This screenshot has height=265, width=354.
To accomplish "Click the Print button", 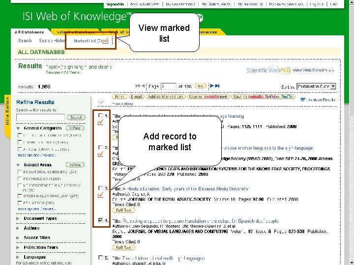I will pyautogui.click(x=119, y=97).
